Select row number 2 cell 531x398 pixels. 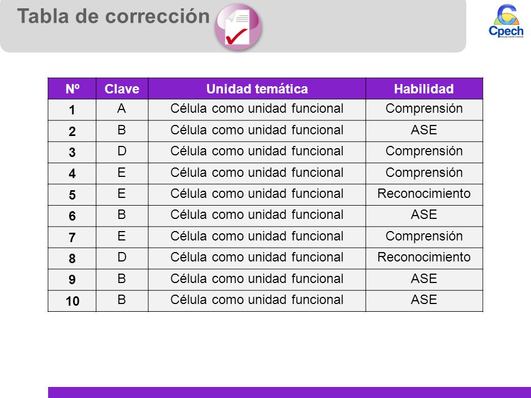(72, 131)
